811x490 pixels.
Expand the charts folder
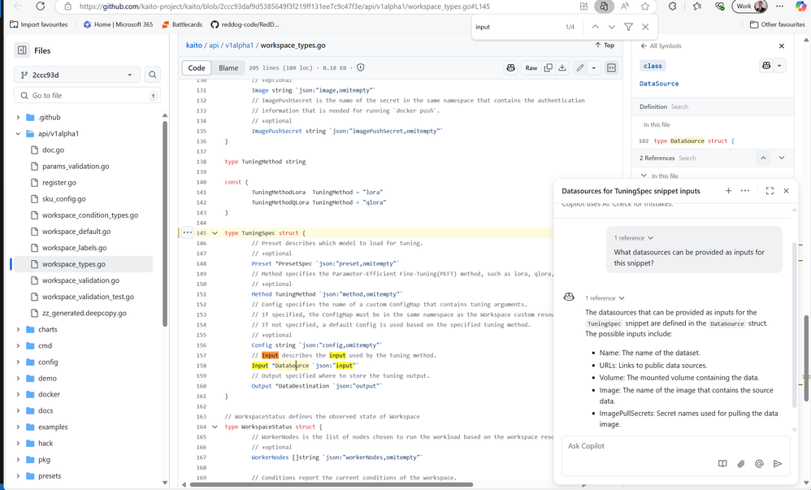(18, 330)
